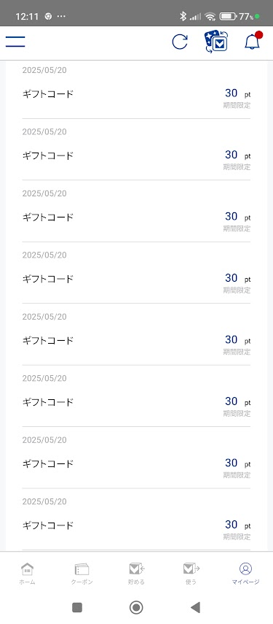
Task: Open マイページ tab
Action: point(245,574)
